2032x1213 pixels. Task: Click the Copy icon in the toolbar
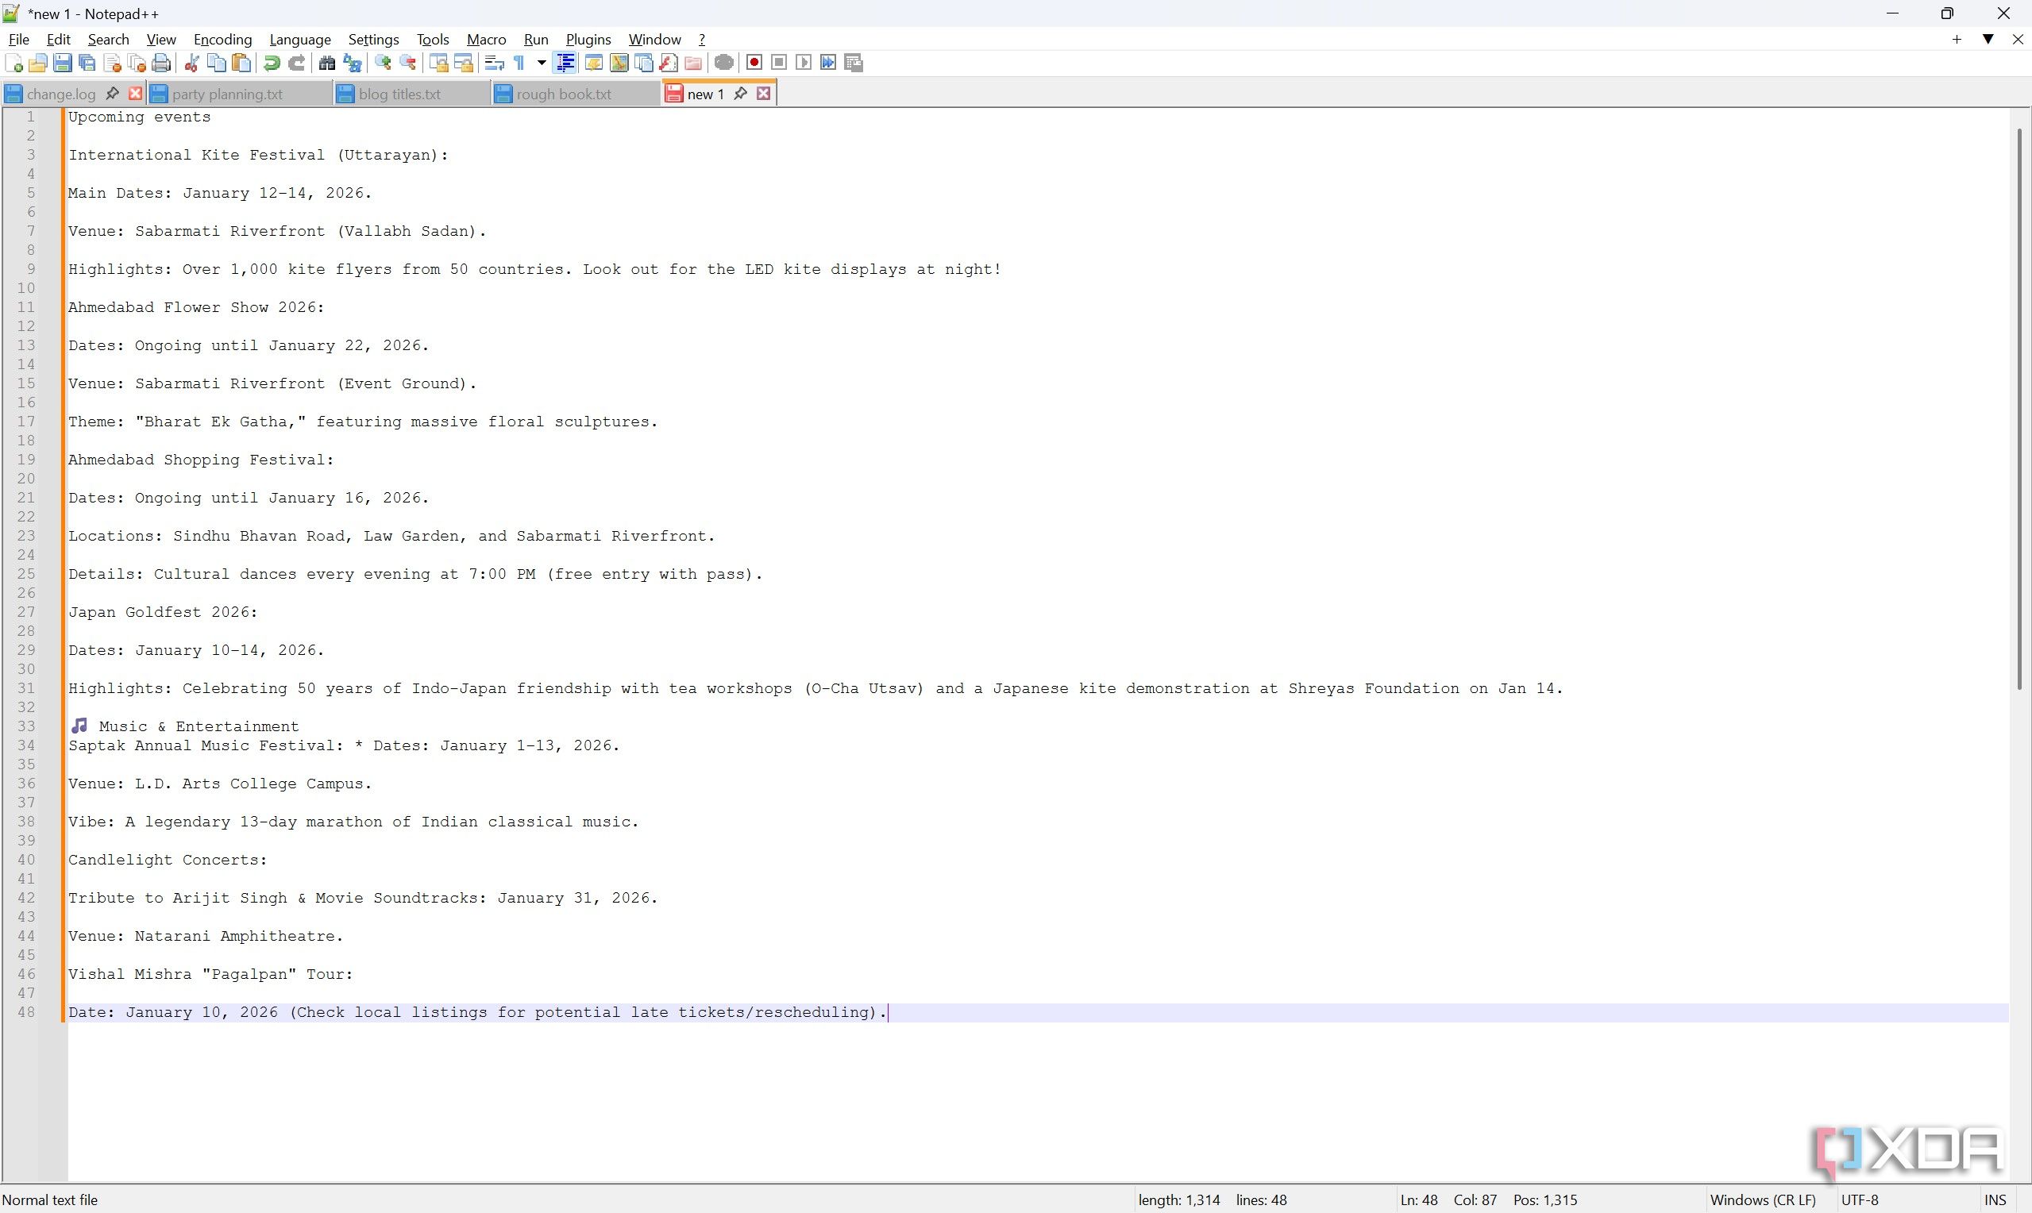click(217, 63)
